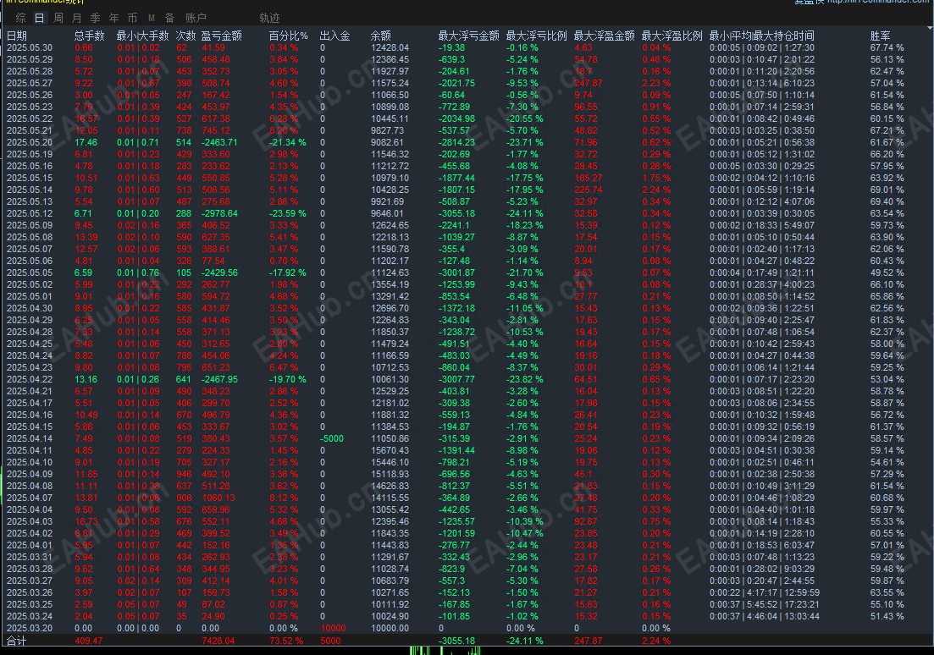Click the 盈亏金额 column header
This screenshot has height=655, width=934.
[x=222, y=36]
